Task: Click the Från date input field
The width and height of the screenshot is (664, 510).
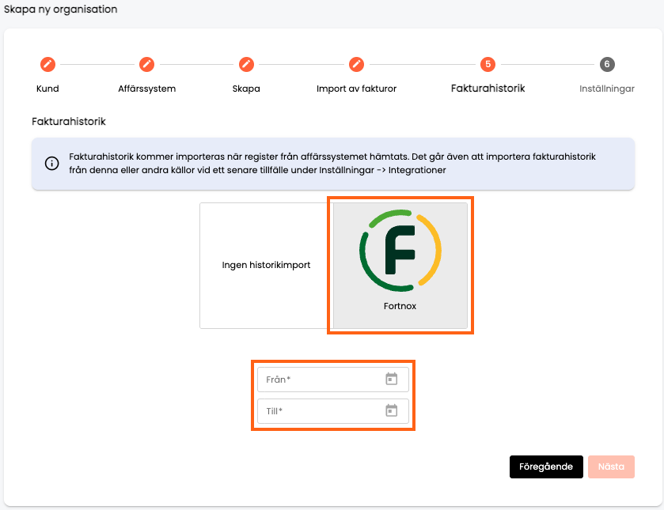Action: tap(333, 380)
